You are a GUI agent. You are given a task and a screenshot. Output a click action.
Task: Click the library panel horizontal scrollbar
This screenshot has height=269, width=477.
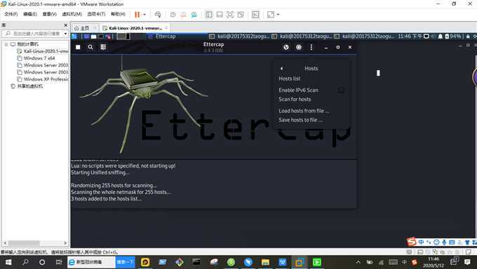[25, 243]
